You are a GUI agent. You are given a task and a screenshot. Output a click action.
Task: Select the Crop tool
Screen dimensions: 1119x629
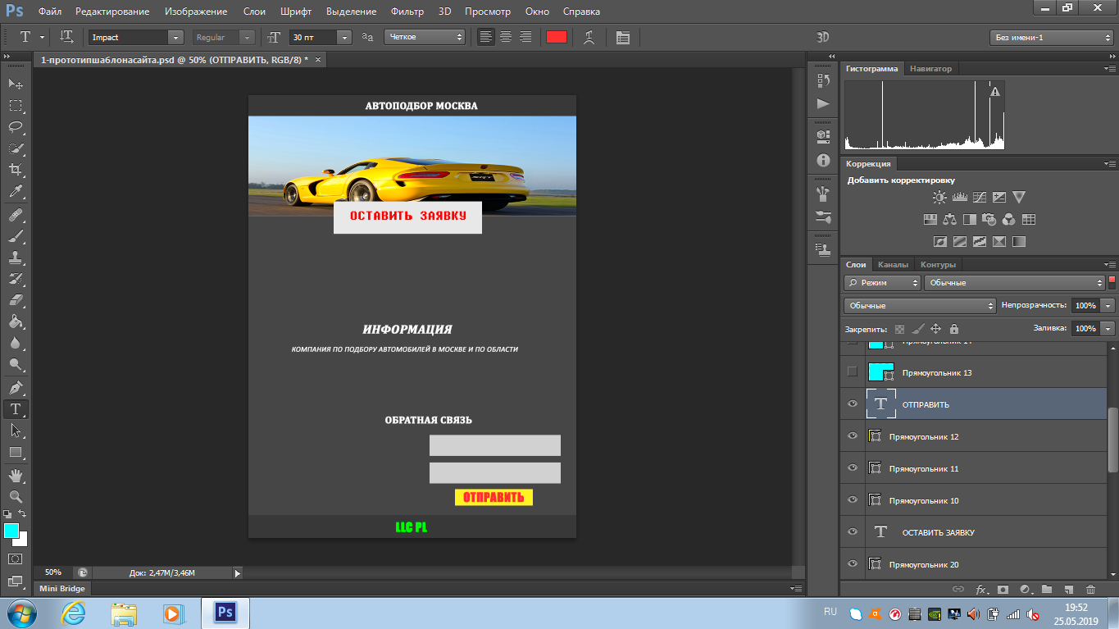point(15,170)
